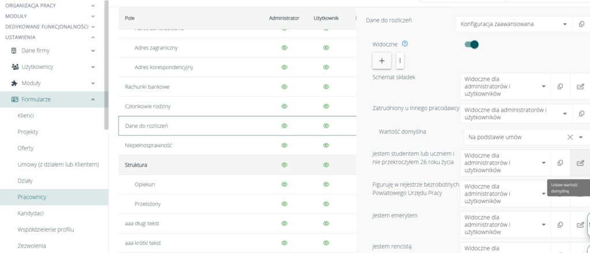This screenshot has height=253, width=590.
Task: Toggle Administrator visibility eye for Rachunki bankowe
Action: (284, 86)
